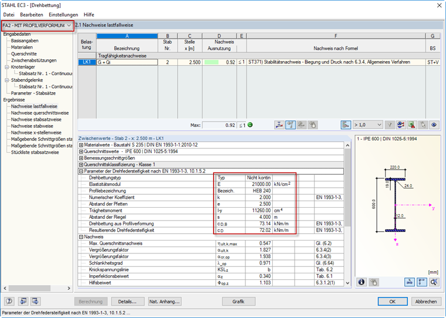This screenshot has width=446, height=318.
Task: Open the Bearbeiten menu
Action: tap(32, 15)
